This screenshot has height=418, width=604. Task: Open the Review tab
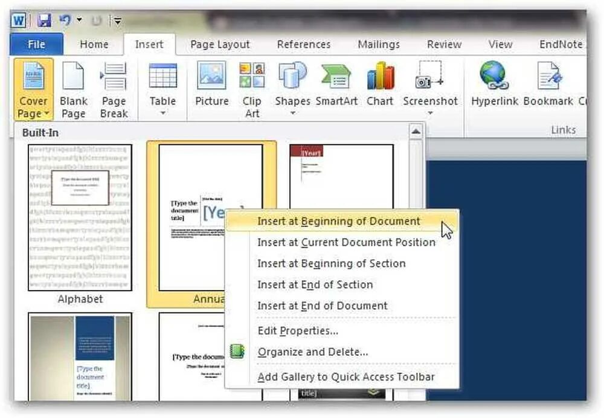444,44
